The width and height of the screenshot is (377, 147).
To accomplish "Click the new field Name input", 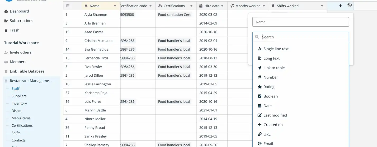I will coord(301,22).
